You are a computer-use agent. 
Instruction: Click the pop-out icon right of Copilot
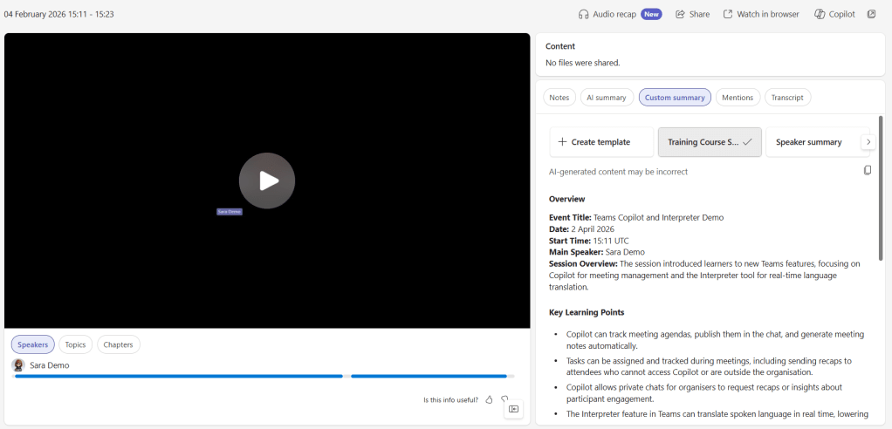[x=872, y=14]
